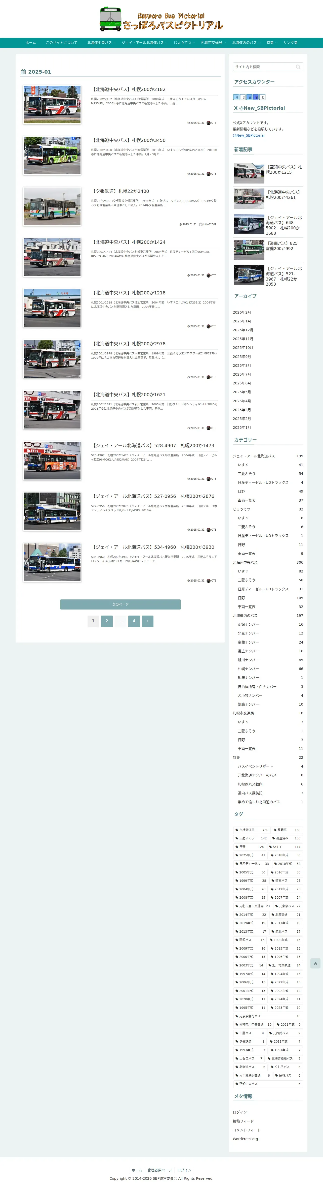Click the tag icon beside 自社発注車
This screenshot has width=323, height=1186.
coord(237,830)
